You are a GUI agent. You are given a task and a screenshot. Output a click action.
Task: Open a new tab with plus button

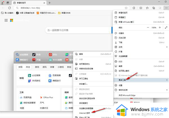tap(50, 3)
